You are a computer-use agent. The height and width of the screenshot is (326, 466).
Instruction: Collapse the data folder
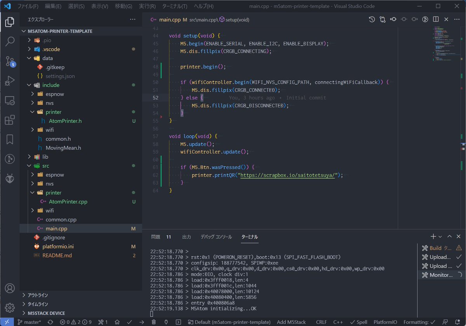[x=81, y=58]
